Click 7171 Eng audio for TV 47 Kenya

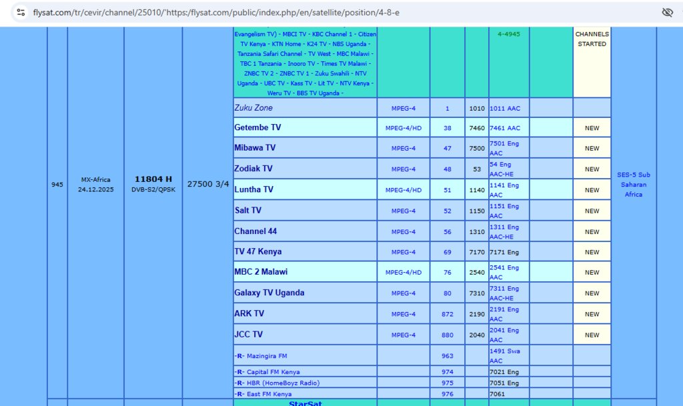pos(504,252)
